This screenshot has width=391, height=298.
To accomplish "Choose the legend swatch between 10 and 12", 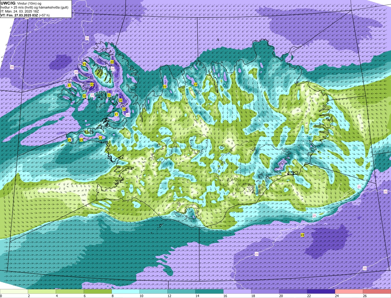I will coord(154,291).
